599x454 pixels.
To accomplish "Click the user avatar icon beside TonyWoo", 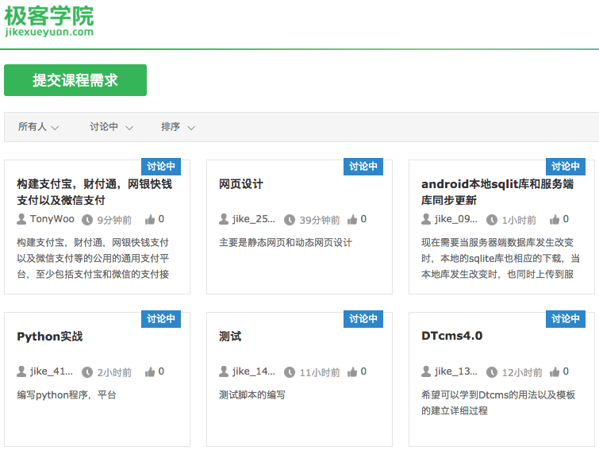I will pyautogui.click(x=21, y=219).
